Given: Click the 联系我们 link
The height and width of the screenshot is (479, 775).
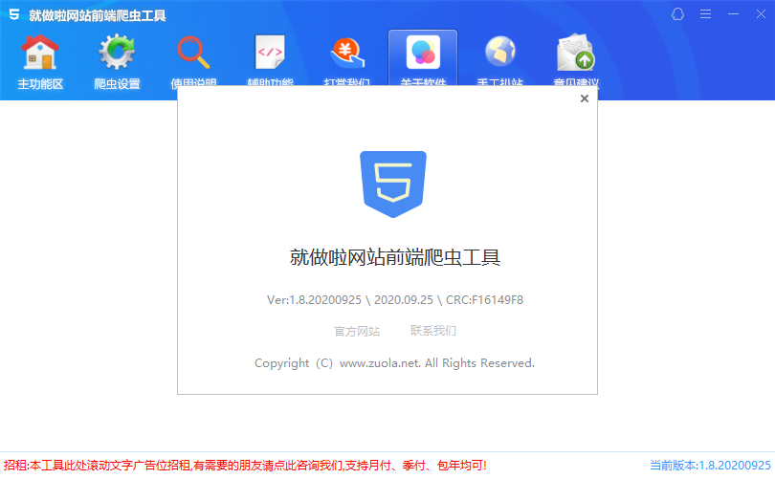Looking at the screenshot, I should tap(433, 331).
